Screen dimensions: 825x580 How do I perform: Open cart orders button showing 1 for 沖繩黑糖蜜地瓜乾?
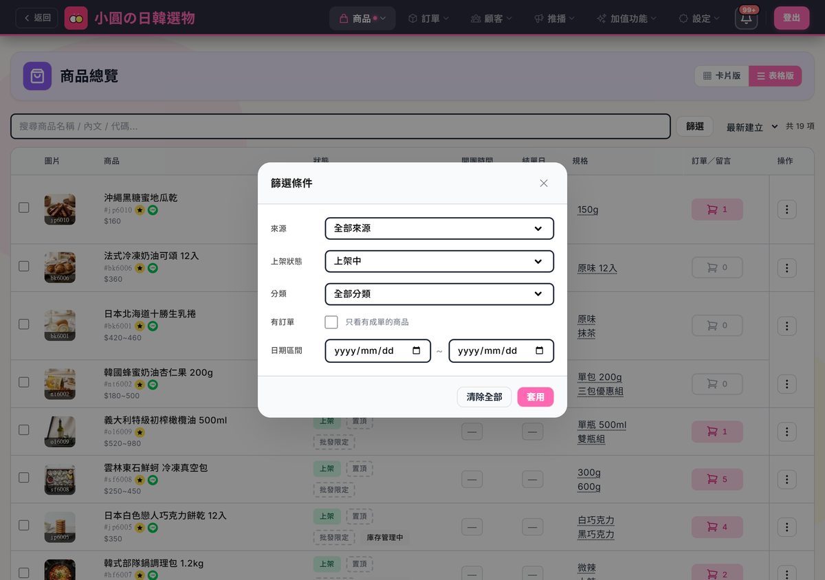(717, 209)
